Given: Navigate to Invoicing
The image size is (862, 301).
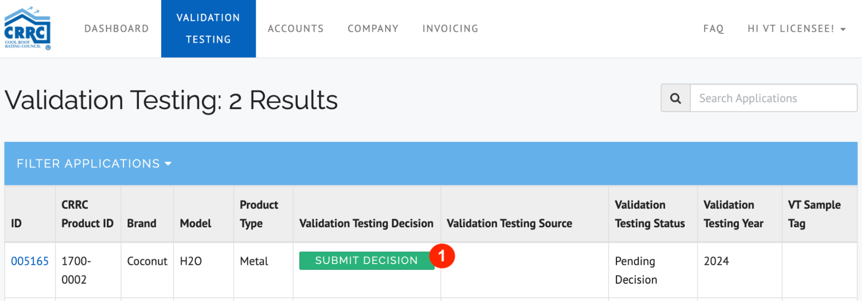Looking at the screenshot, I should (450, 29).
